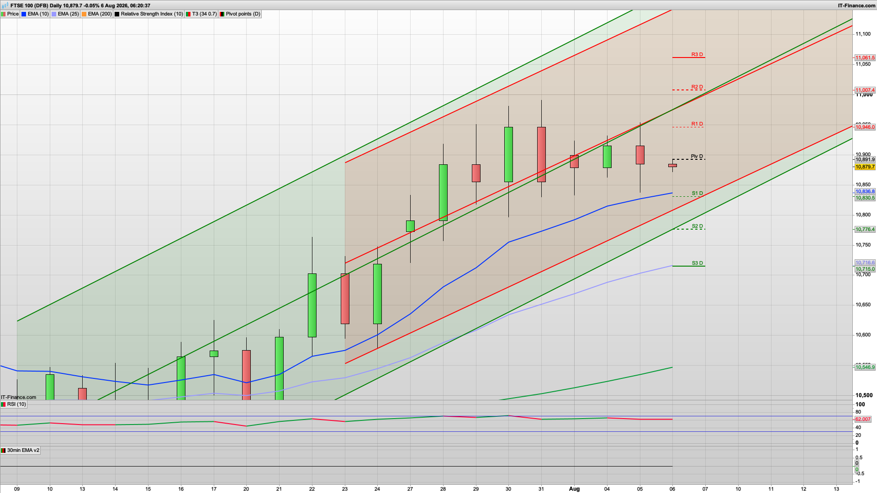Click the 09 date label on time axis

click(17, 489)
